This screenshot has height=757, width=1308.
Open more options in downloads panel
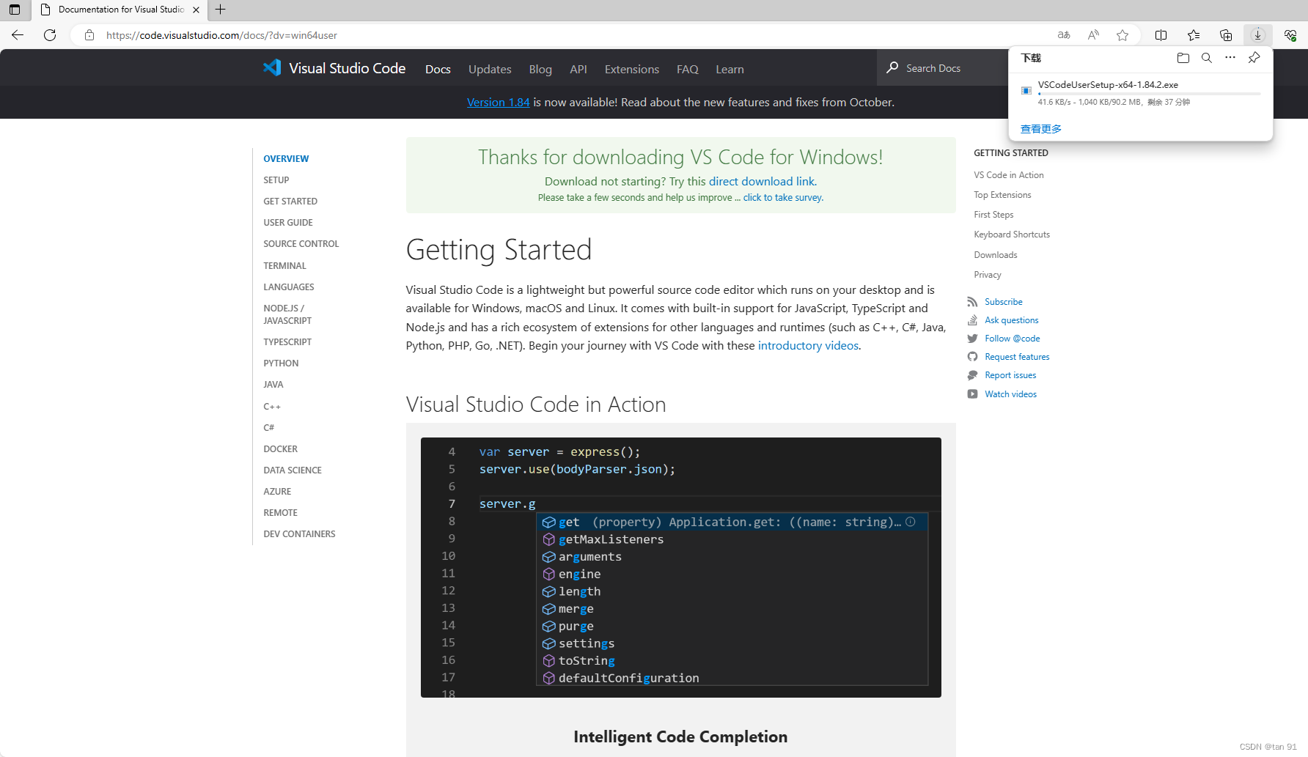point(1230,58)
